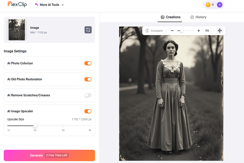Screen dimensions: 244x163
Task: Enable AI Remove Scratches/Creases toggle
Action: pos(88,95)
